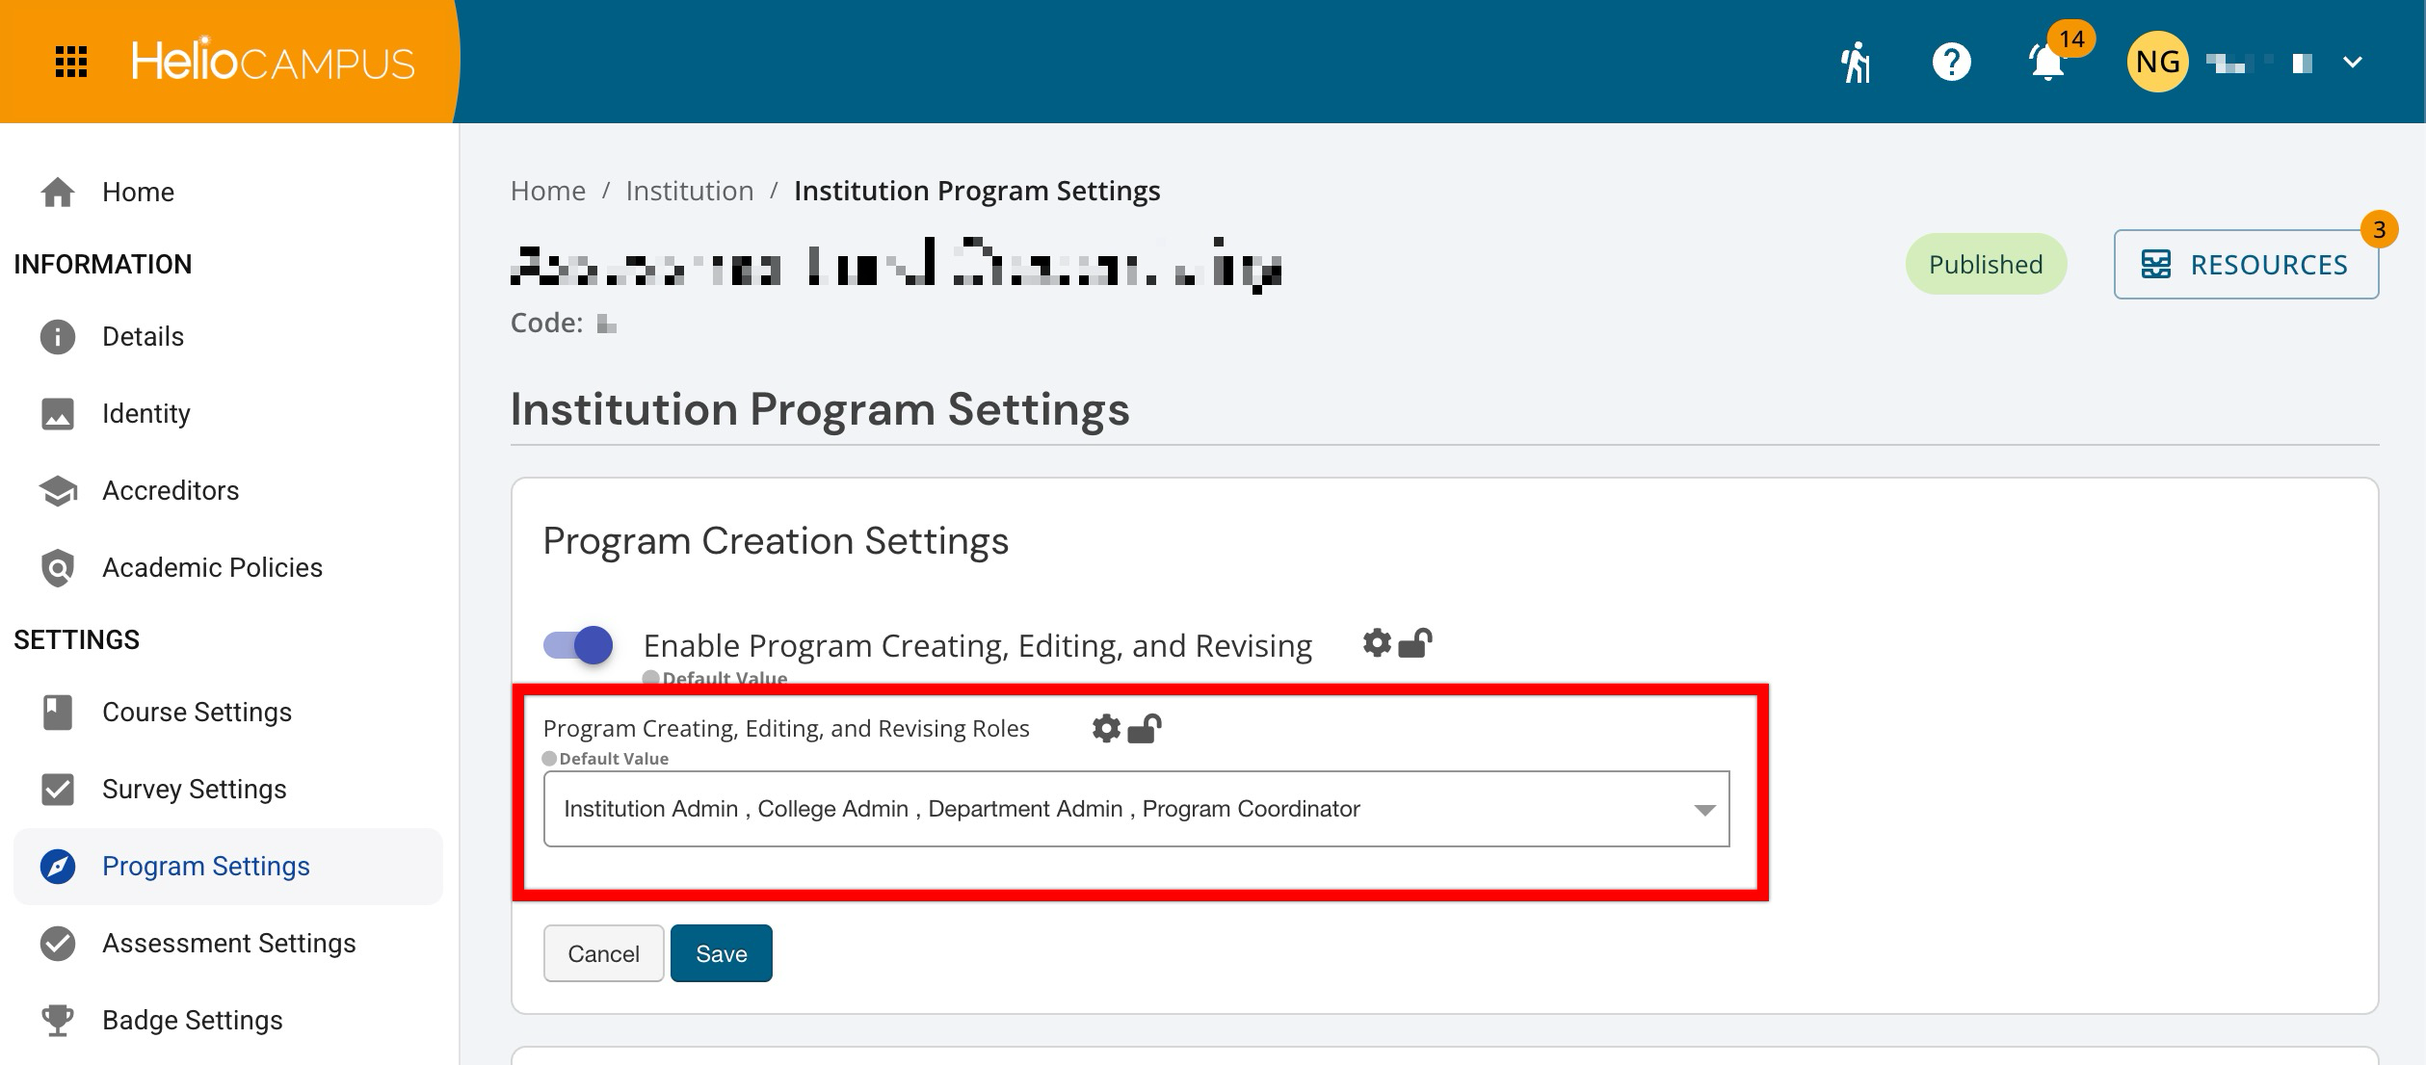Click the Cancel button

pos(603,953)
